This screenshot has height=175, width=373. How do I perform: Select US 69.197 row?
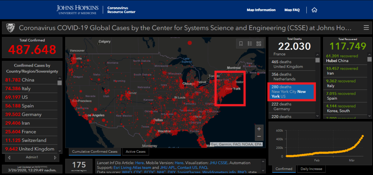[30, 98]
